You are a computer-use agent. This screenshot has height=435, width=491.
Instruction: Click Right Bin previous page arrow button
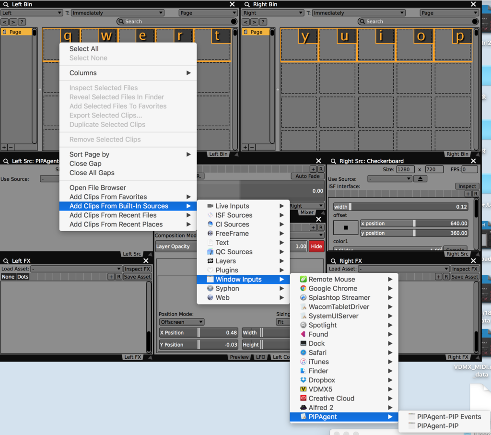pos(246,22)
